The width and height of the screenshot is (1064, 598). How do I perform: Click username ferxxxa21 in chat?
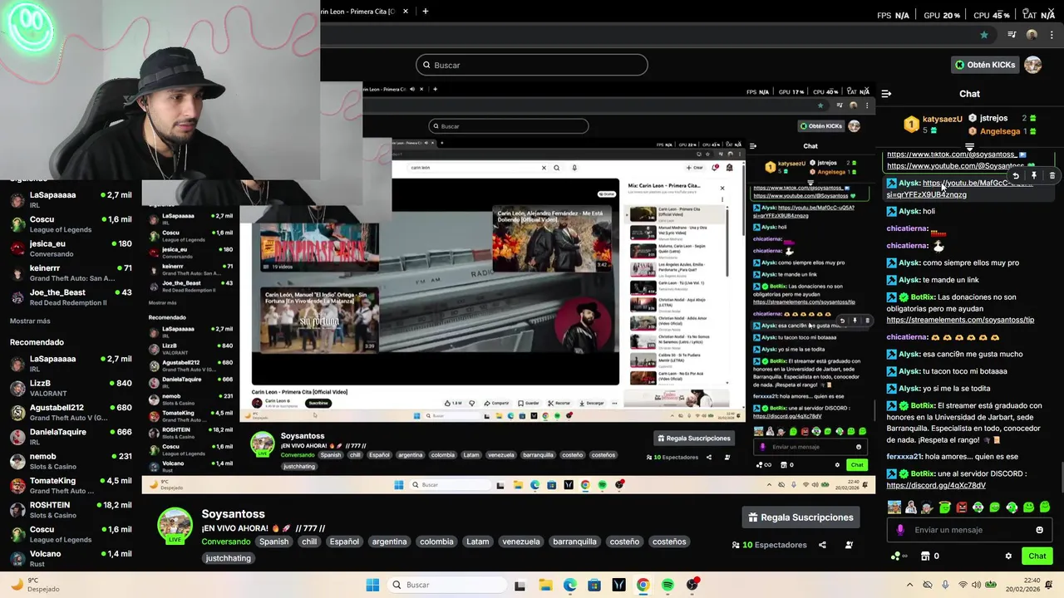904,456
